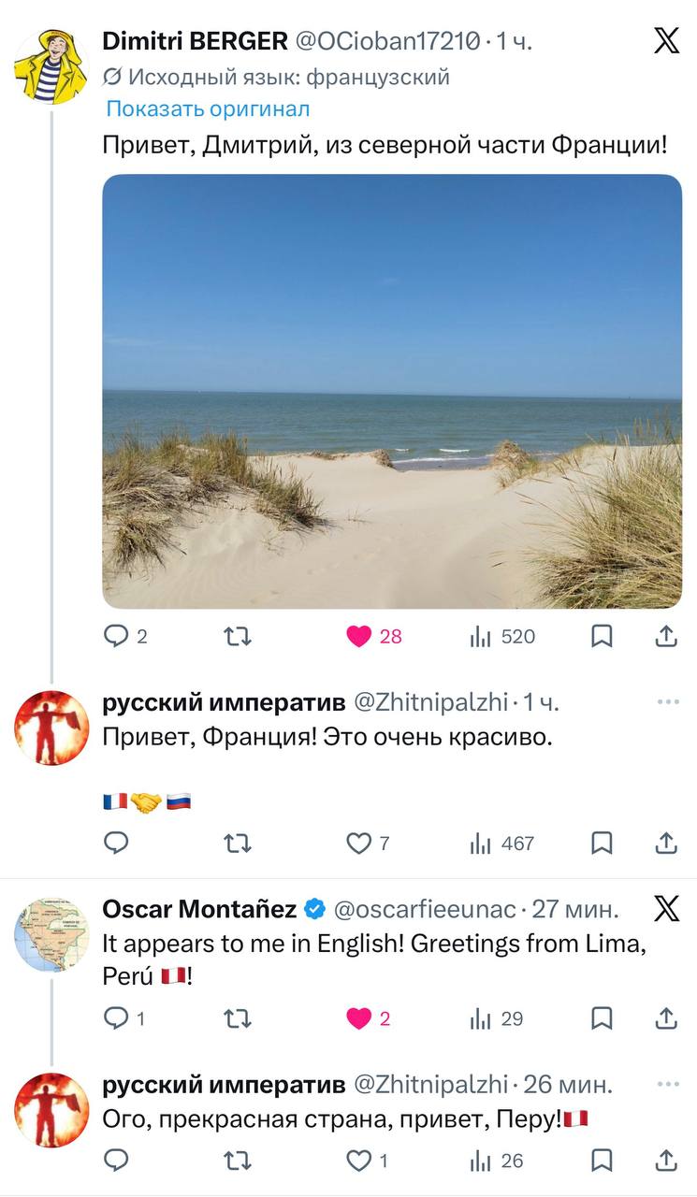This screenshot has height=1197, width=697.
Task: Share Oscar Montañez's Lima post
Action: click(x=665, y=1018)
